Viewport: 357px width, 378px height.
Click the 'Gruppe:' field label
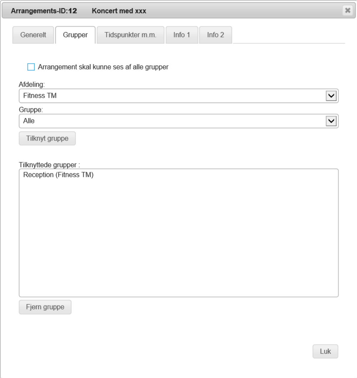(x=28, y=110)
